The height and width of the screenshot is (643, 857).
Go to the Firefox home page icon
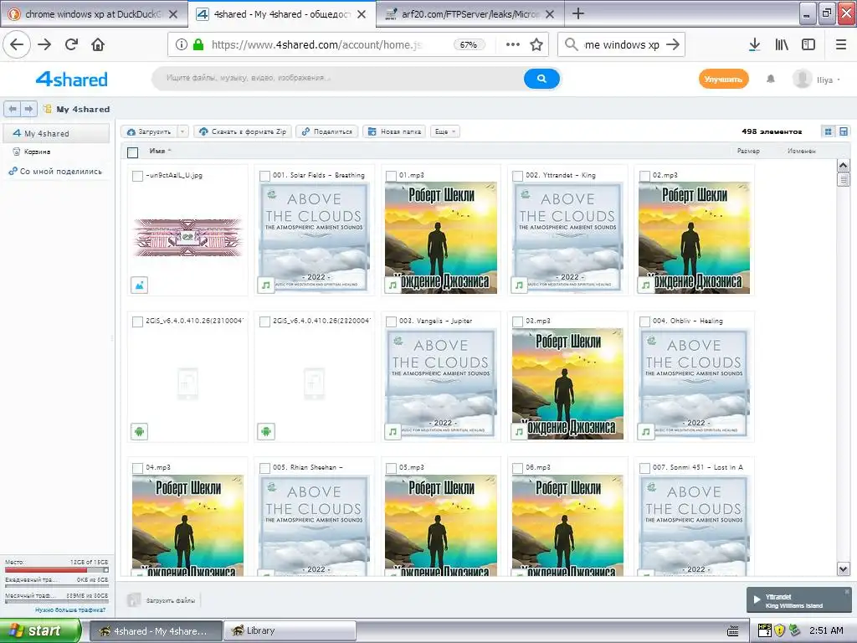tap(98, 45)
